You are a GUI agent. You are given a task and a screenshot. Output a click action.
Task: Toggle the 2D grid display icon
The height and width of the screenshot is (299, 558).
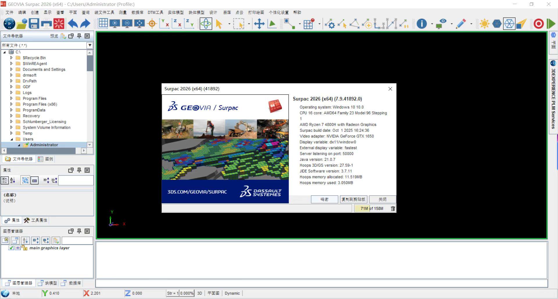pos(103,23)
